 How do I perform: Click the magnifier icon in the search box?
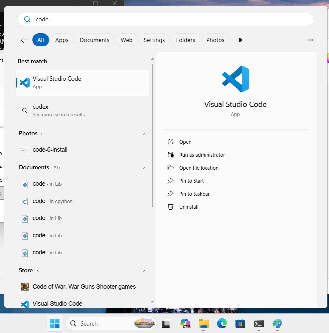[x=27, y=19]
